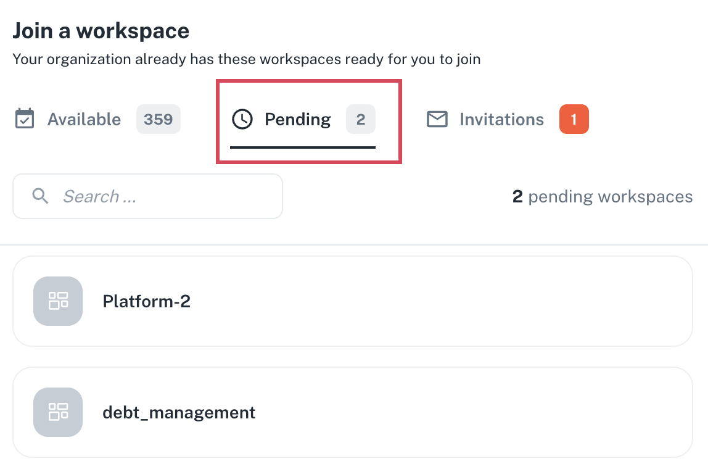The width and height of the screenshot is (708, 469).
Task: Switch to the Available tab
Action: coord(97,119)
